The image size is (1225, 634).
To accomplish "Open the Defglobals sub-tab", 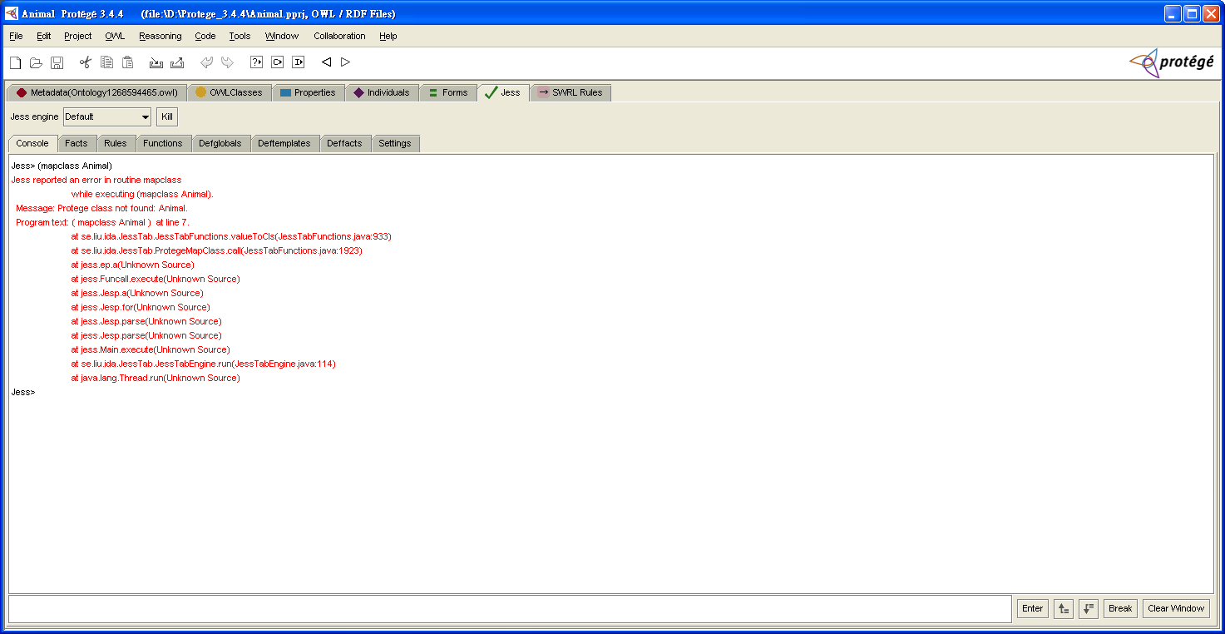I will [220, 143].
